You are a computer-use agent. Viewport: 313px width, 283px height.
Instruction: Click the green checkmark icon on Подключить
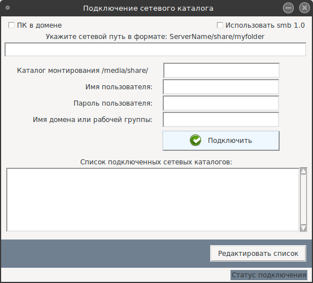[195, 140]
